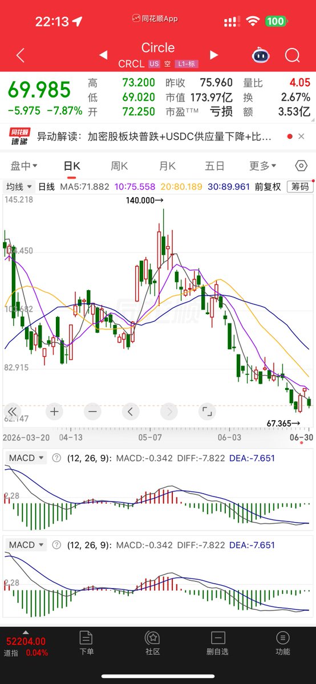Select 周K weekly candlestick tab
This screenshot has height=684, width=316.
tap(119, 166)
